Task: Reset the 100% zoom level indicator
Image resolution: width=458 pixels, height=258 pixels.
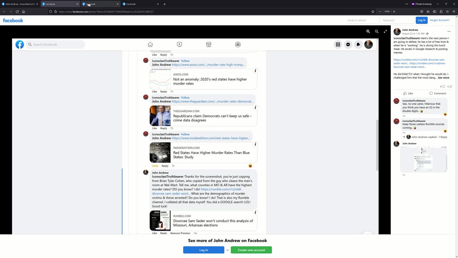Action: click(x=387, y=11)
